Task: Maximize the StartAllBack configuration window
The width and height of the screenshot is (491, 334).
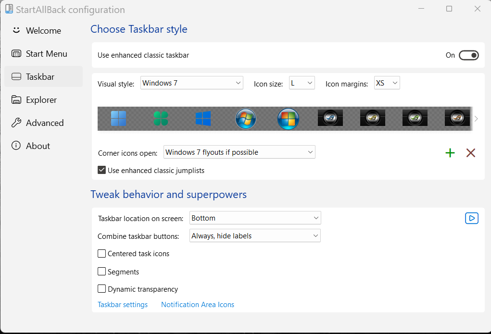Action: pyautogui.click(x=449, y=9)
